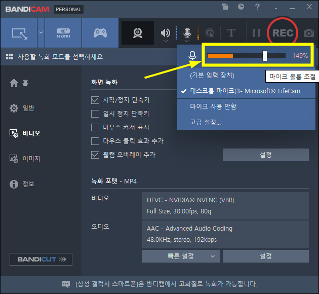Click the 사용할 녹화 모드를 선택하세요 text
The image size is (319, 294).
pos(61,57)
